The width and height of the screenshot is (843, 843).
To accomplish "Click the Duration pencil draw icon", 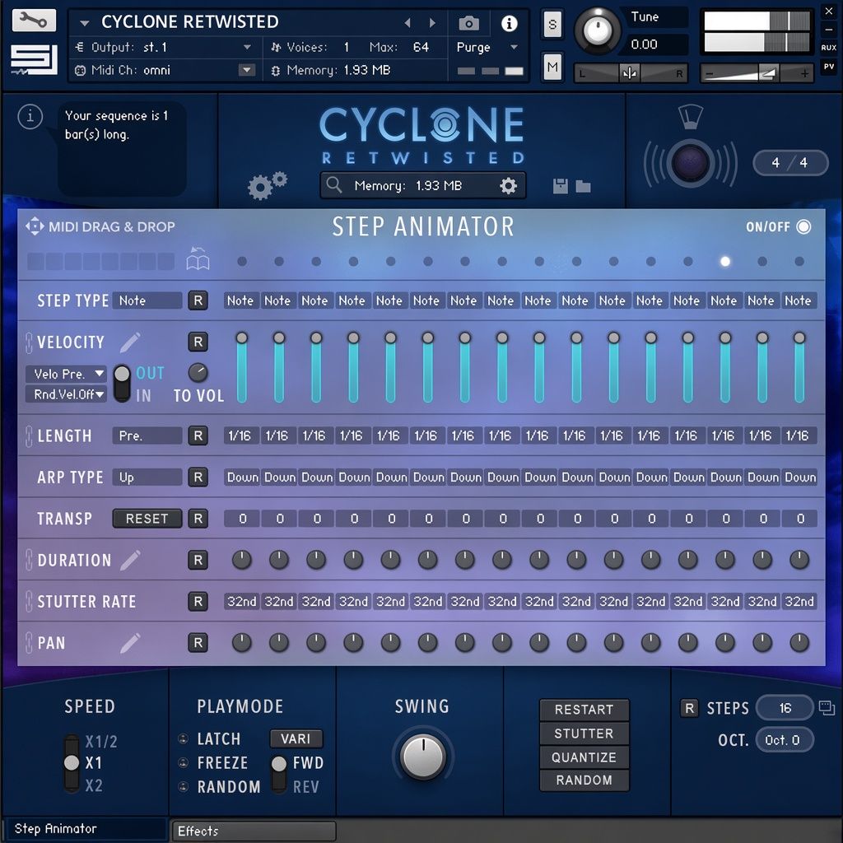I will pyautogui.click(x=130, y=560).
